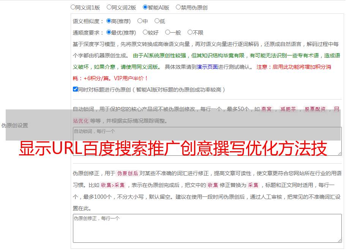
Task: Click the 通顺度要求： label
Action: coord(88,33)
